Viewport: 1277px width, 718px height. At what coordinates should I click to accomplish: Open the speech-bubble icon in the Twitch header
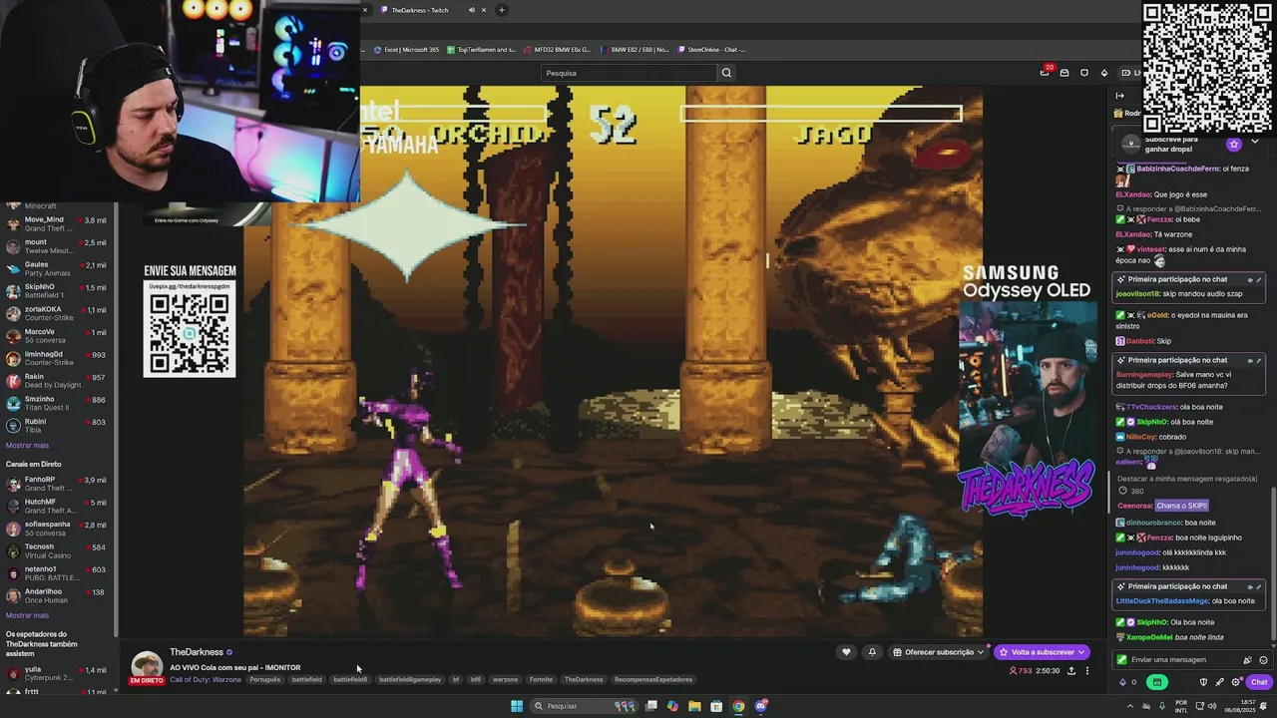pyautogui.click(x=1084, y=73)
